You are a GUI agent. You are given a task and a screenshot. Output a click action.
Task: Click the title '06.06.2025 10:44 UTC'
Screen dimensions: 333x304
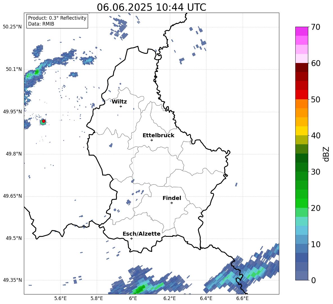[151, 7]
